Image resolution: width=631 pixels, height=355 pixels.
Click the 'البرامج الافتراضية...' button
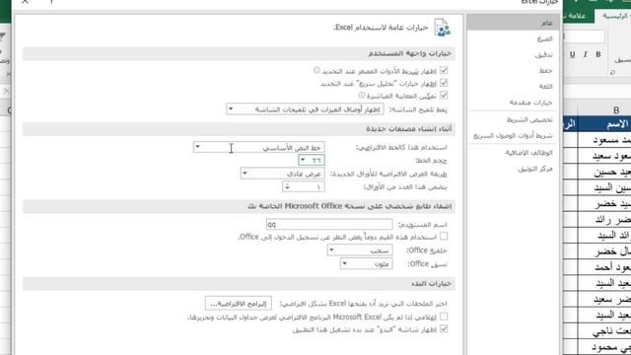[239, 303]
